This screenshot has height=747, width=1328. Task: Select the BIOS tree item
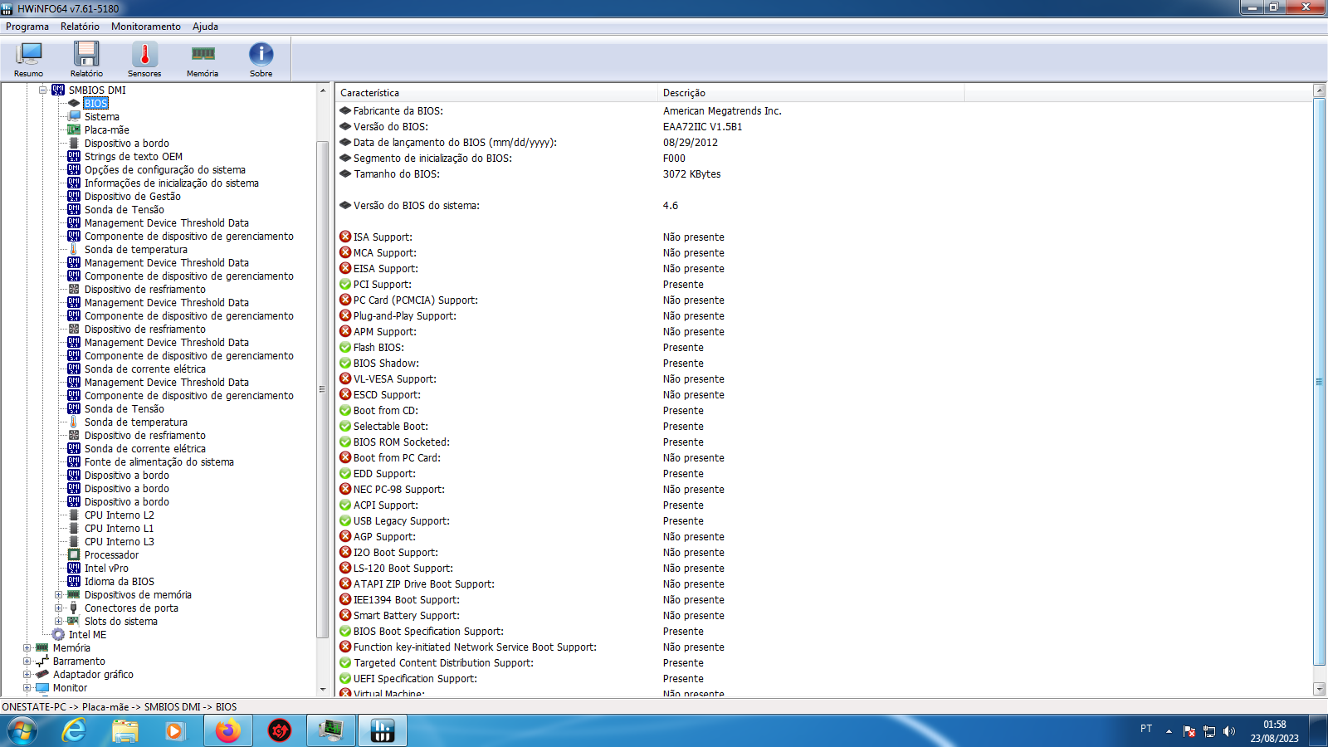coord(95,104)
